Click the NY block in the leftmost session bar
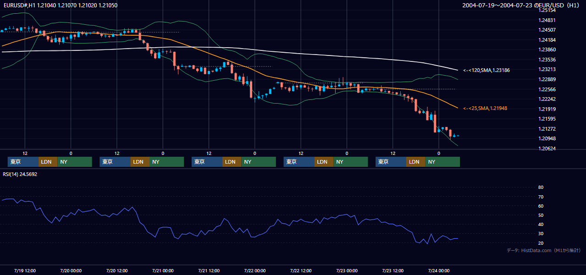This screenshot has width=586, height=275. 75,162
